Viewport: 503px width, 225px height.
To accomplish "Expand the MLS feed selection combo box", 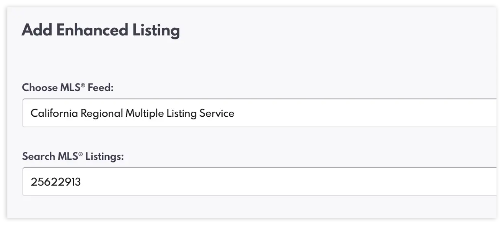I will (344, 113).
